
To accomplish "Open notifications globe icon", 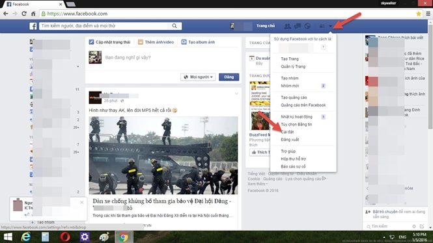I will pos(307,26).
